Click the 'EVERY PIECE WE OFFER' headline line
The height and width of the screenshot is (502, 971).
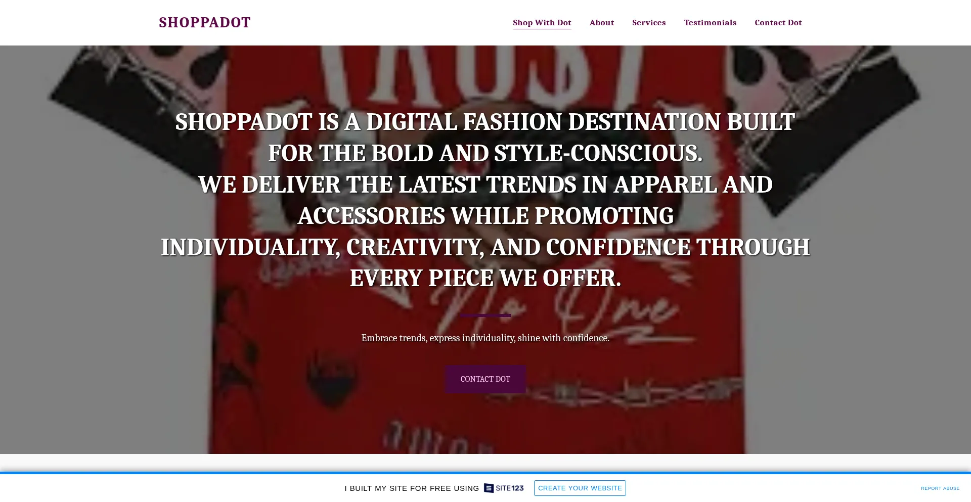coord(485,278)
